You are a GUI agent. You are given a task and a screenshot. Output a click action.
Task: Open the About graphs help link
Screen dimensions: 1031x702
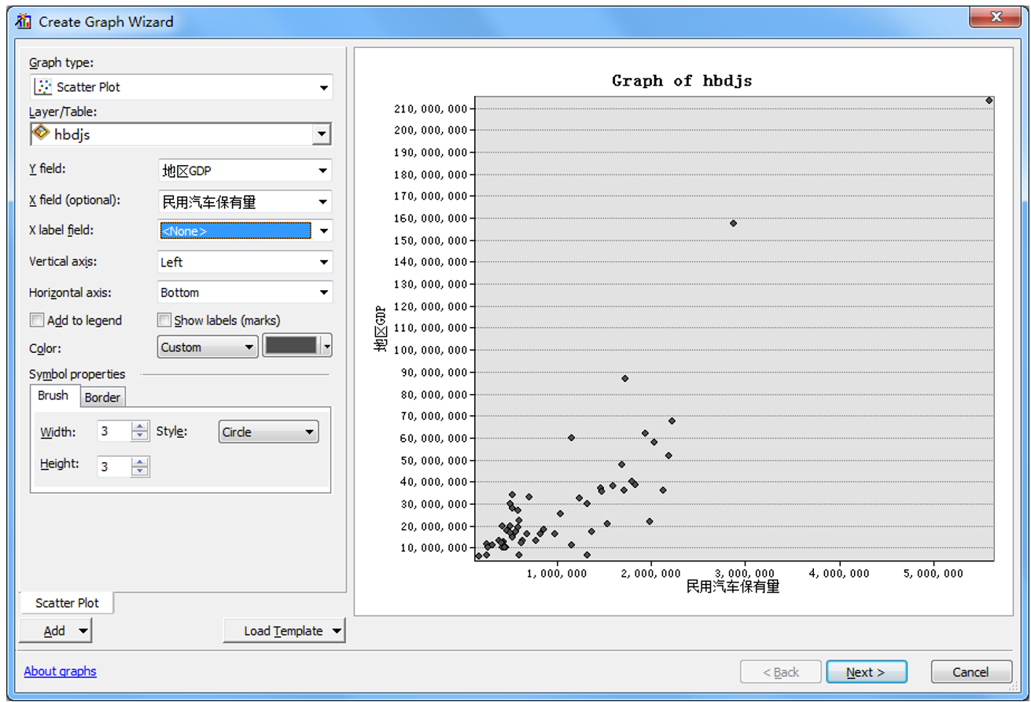click(60, 671)
